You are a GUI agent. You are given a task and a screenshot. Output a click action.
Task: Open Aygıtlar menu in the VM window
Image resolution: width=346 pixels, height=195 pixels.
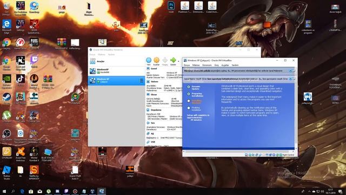pyautogui.click(x=225, y=65)
